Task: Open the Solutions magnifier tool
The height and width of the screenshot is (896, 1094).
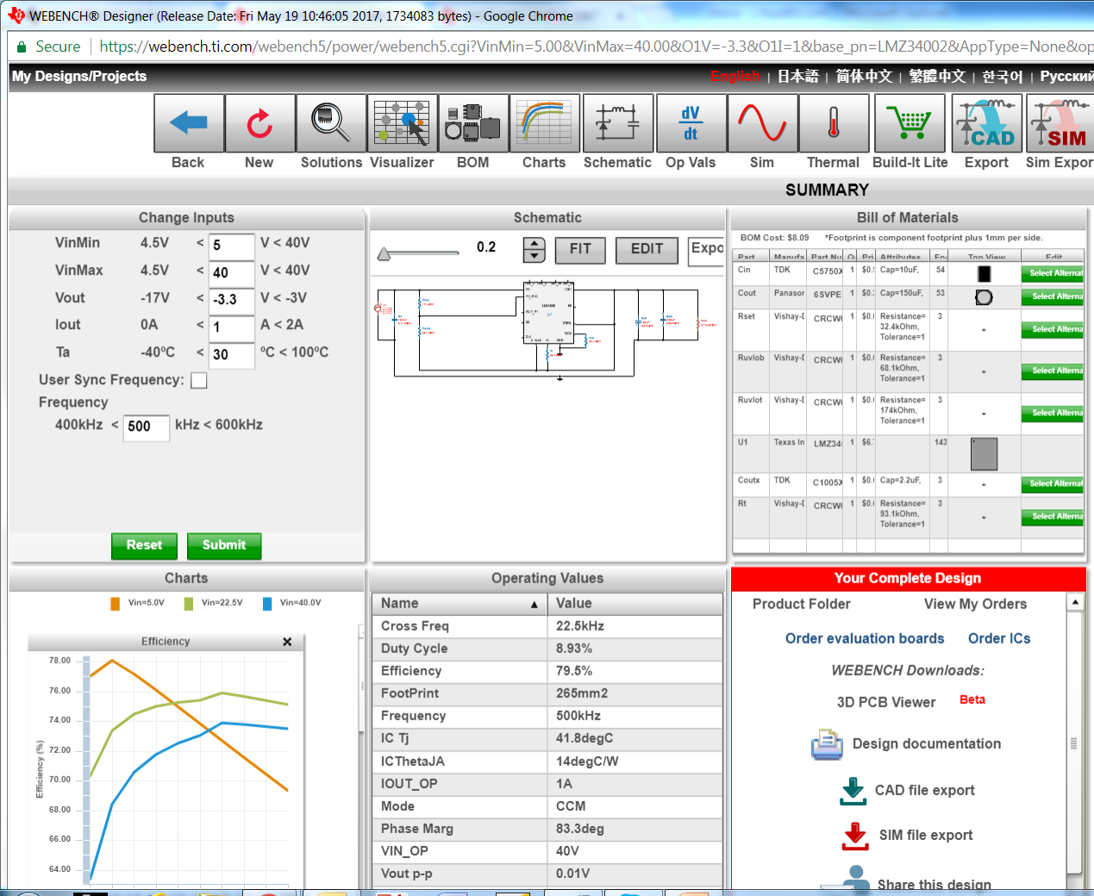Action: coord(331,123)
